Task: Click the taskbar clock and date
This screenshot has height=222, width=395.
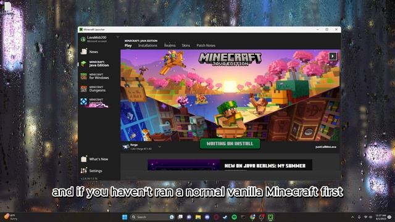Action: click(381, 217)
